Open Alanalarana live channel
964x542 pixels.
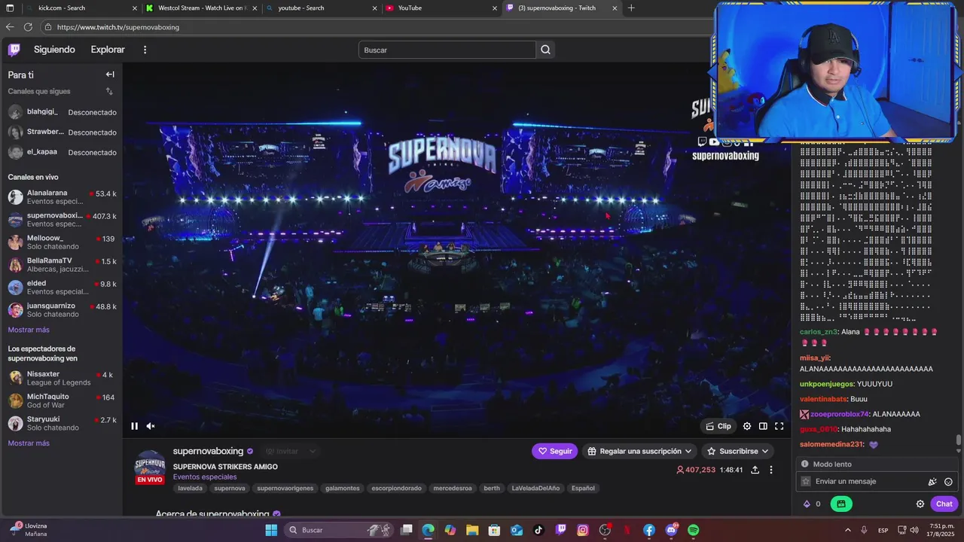click(x=61, y=197)
